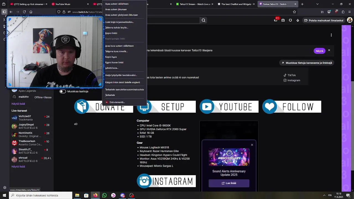354x199 pixels.
Task: Open the SETUP panel banner
Action: (166, 107)
